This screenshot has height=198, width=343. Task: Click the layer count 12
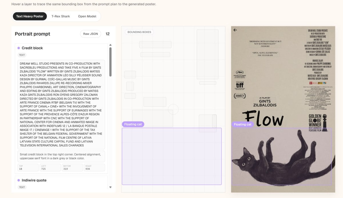click(x=107, y=34)
